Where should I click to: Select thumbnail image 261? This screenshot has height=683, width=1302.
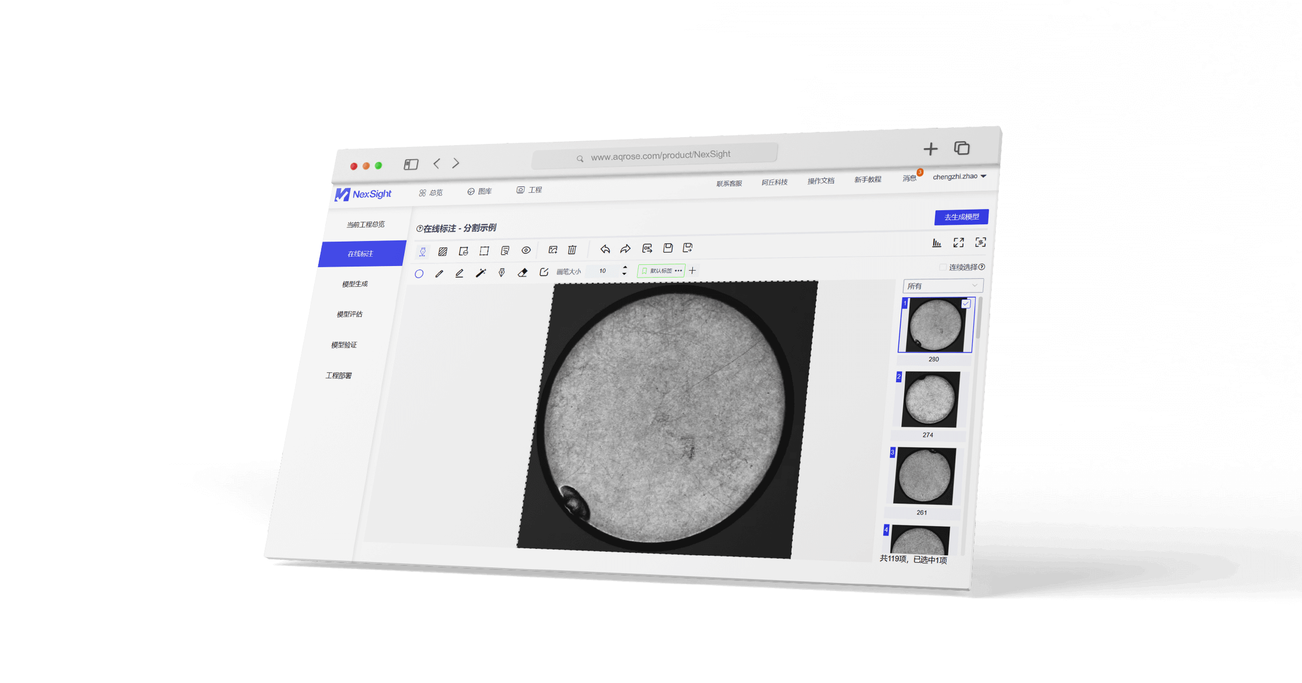925,476
